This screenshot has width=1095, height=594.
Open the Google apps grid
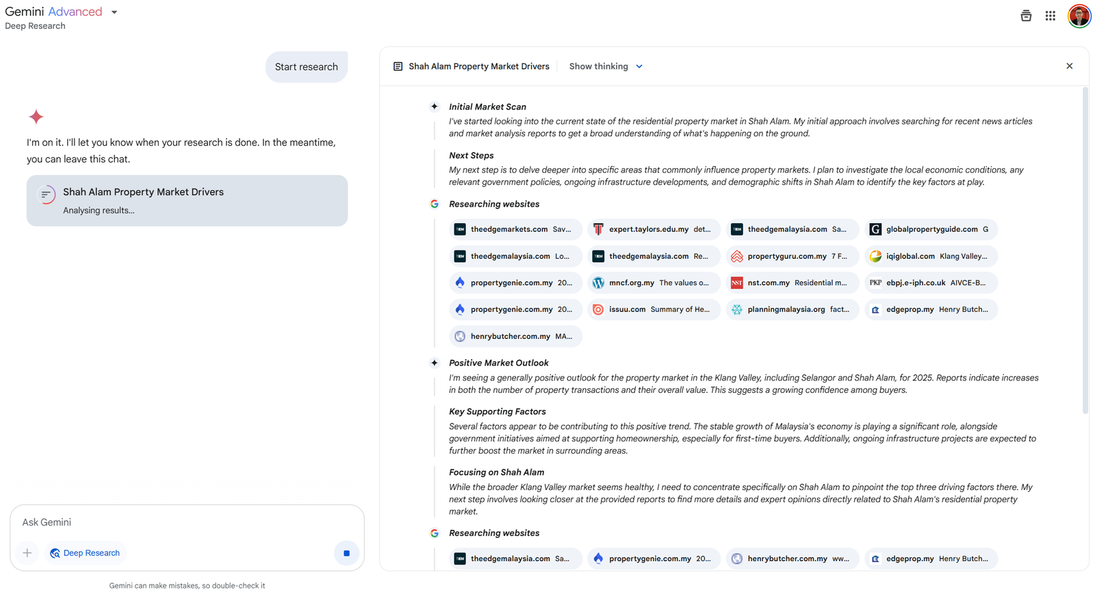1050,16
